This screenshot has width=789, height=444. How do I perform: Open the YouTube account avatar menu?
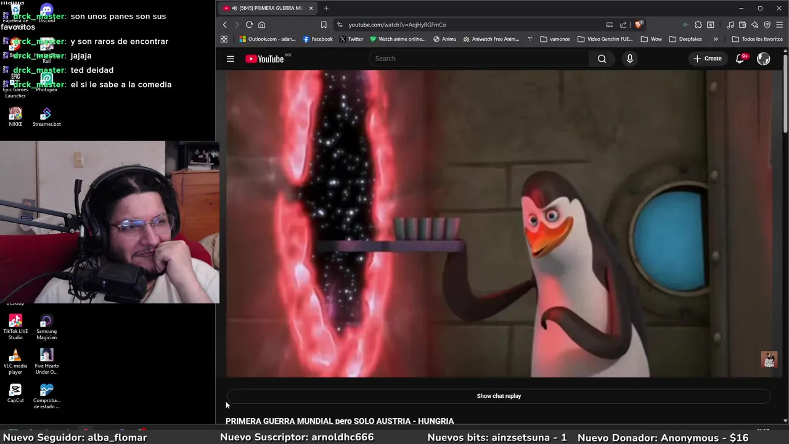[x=763, y=59]
